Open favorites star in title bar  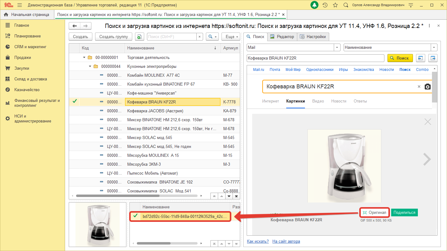click(335, 5)
